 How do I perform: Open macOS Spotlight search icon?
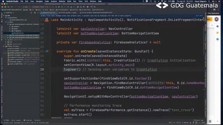[x=209, y=1]
